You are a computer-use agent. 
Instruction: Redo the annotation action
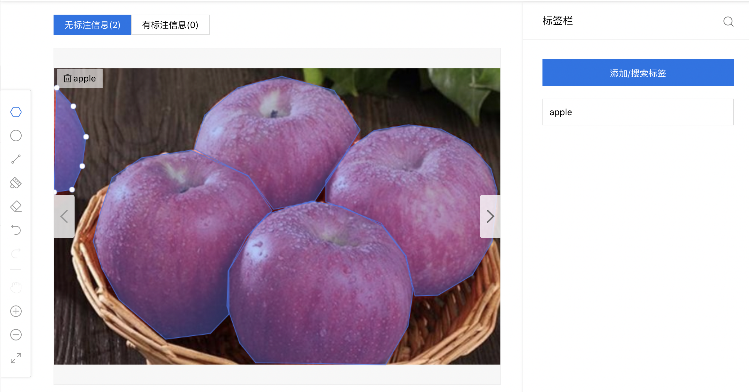(x=16, y=254)
